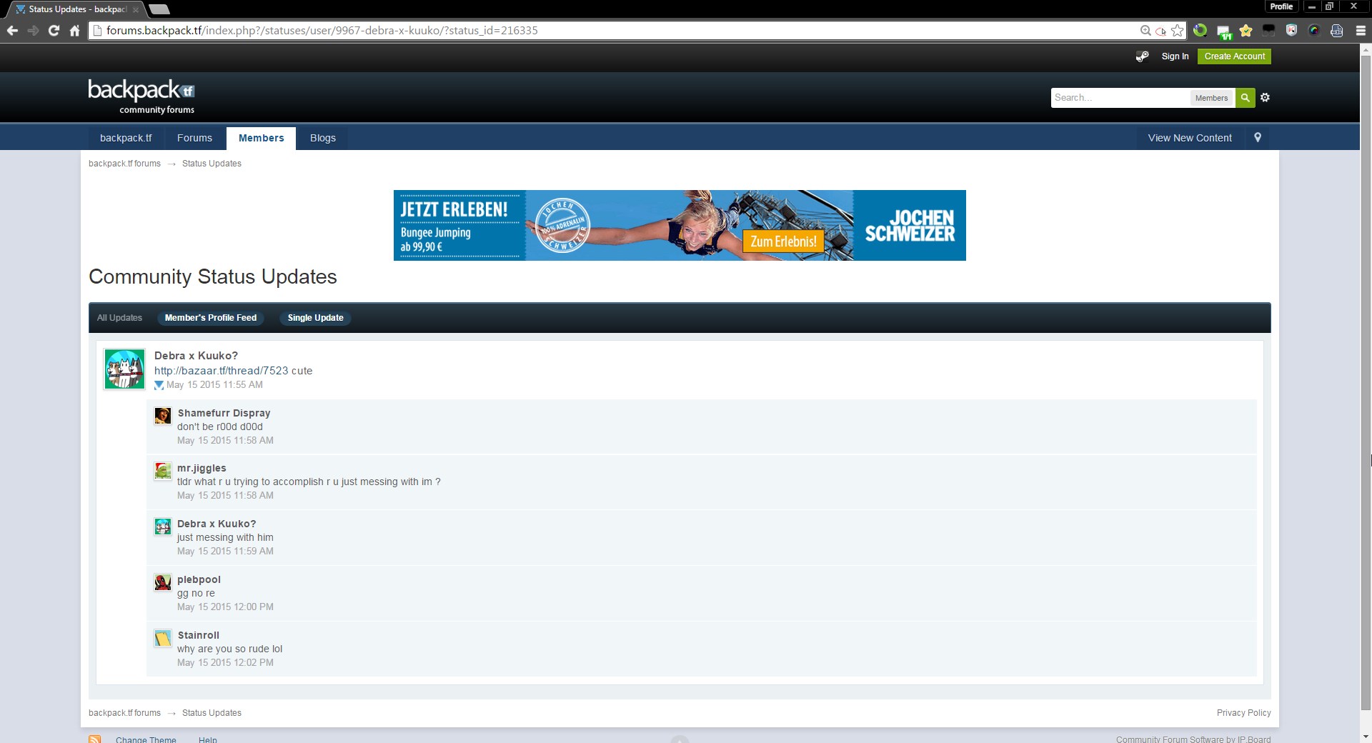Open the Chrome hamburger menu
The width and height of the screenshot is (1372, 743).
click(1361, 31)
